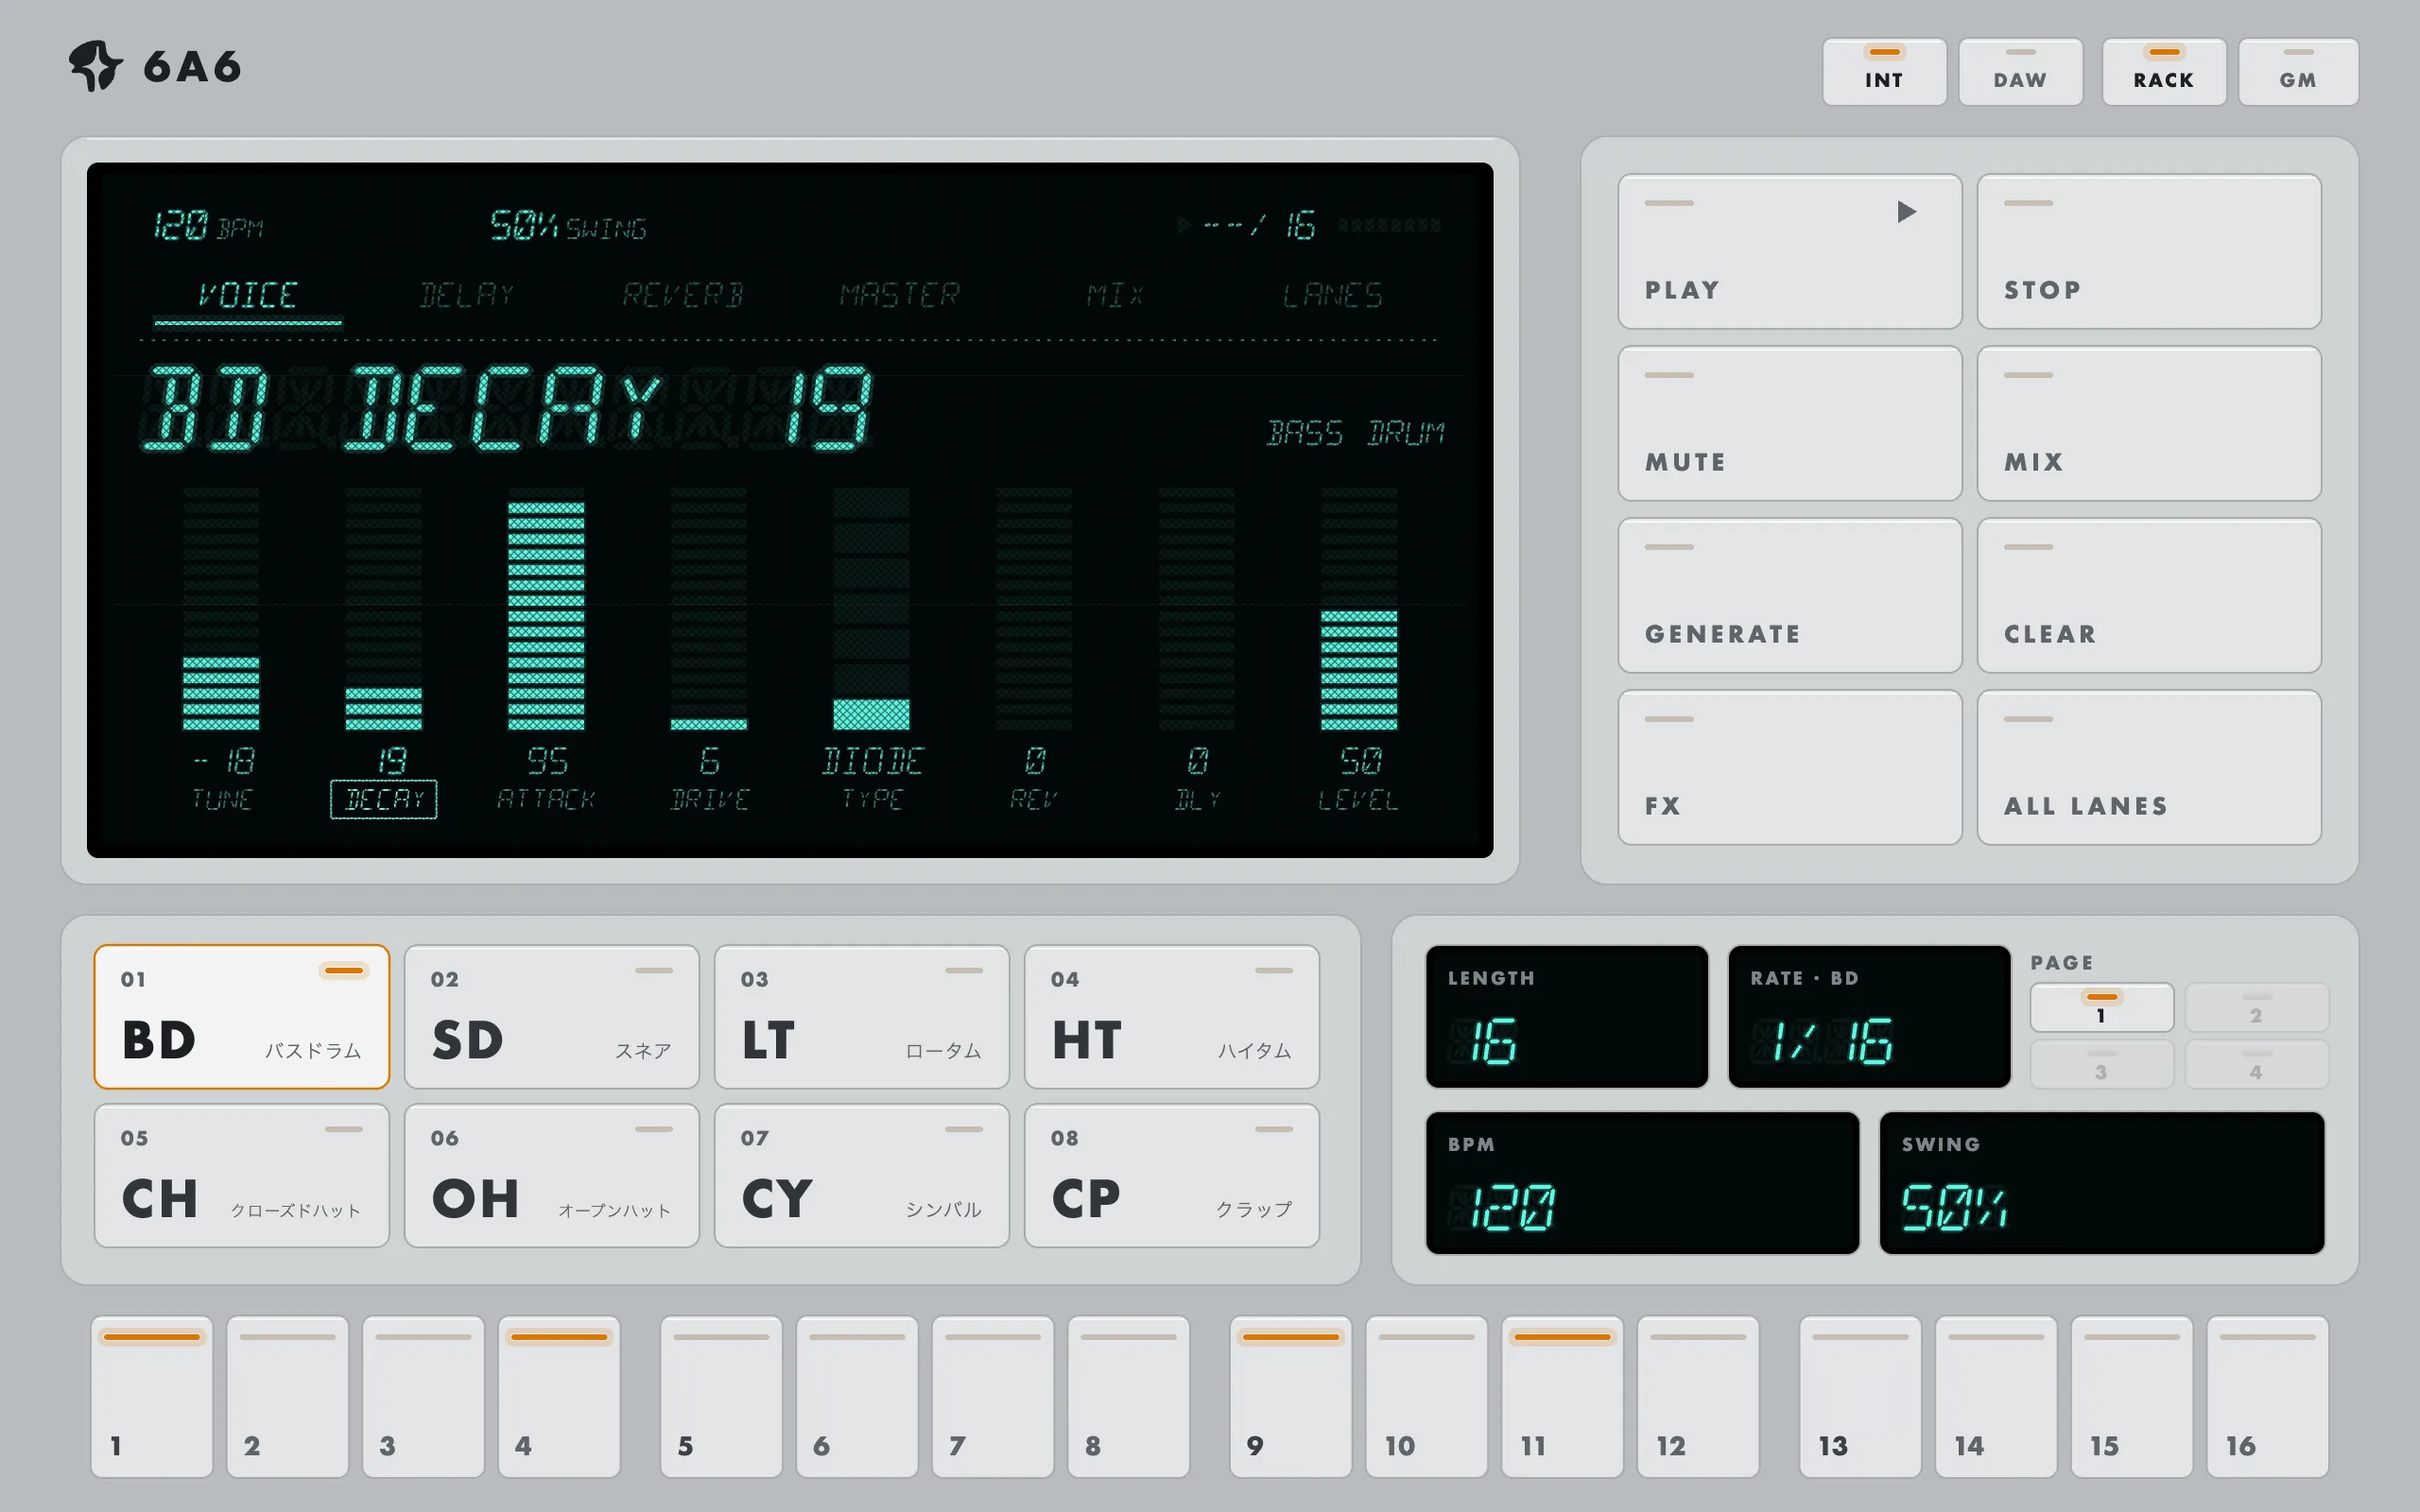Select the REV send parameter

click(1034, 609)
